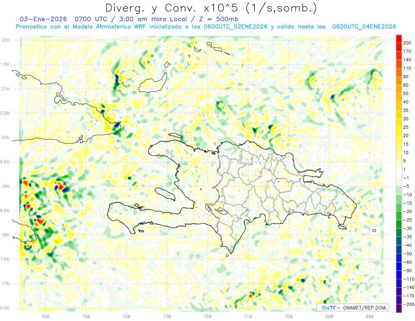Click the longitude label '76W'
415x321 pixels.
pyautogui.click(x=46, y=316)
